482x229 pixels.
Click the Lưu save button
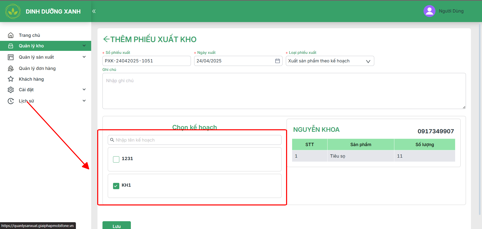pos(117,225)
